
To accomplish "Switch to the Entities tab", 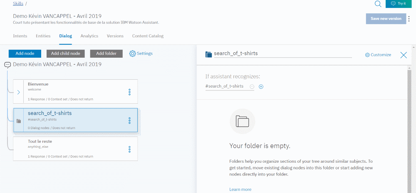I will click(x=43, y=36).
